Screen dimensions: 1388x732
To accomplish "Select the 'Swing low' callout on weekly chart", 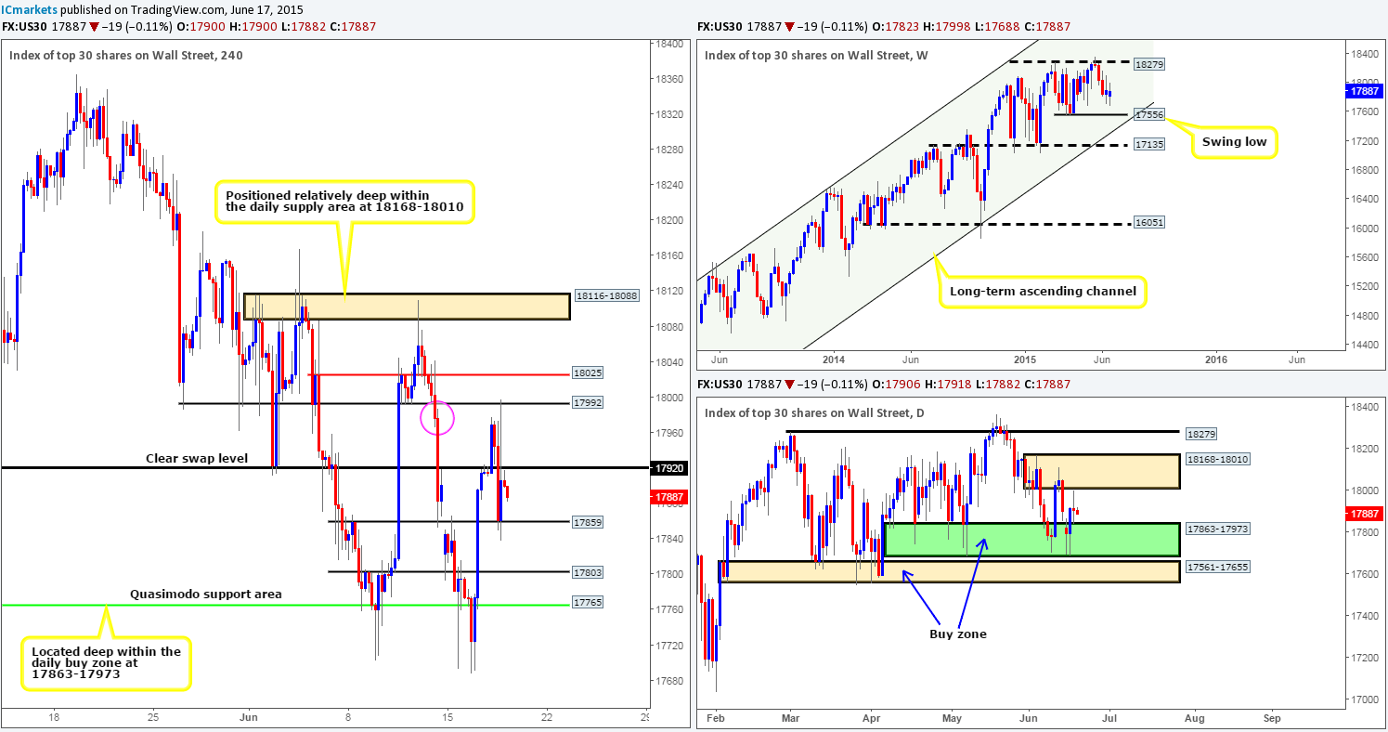I will click(x=1234, y=142).
